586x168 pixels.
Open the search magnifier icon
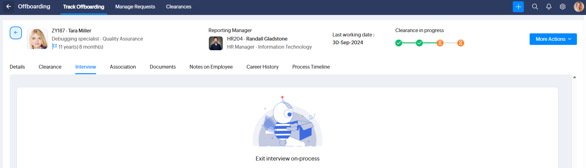coord(535,7)
